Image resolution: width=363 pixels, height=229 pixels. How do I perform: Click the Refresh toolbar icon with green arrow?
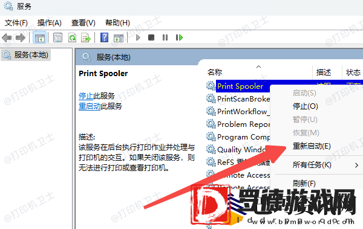pos(72,37)
